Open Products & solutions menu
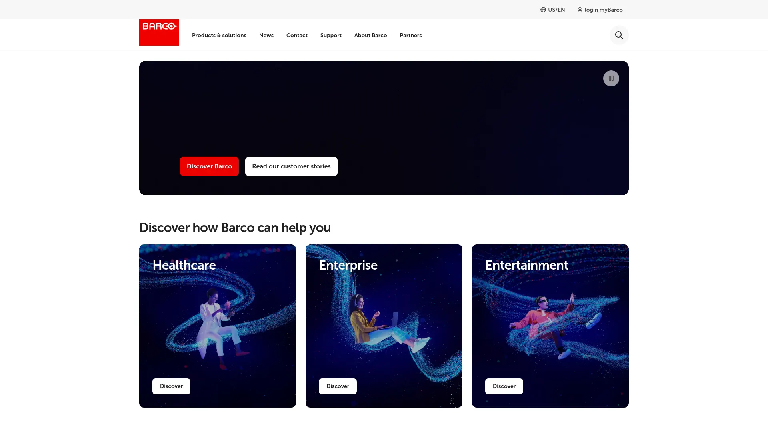Viewport: 768px width, 432px height. [219, 35]
